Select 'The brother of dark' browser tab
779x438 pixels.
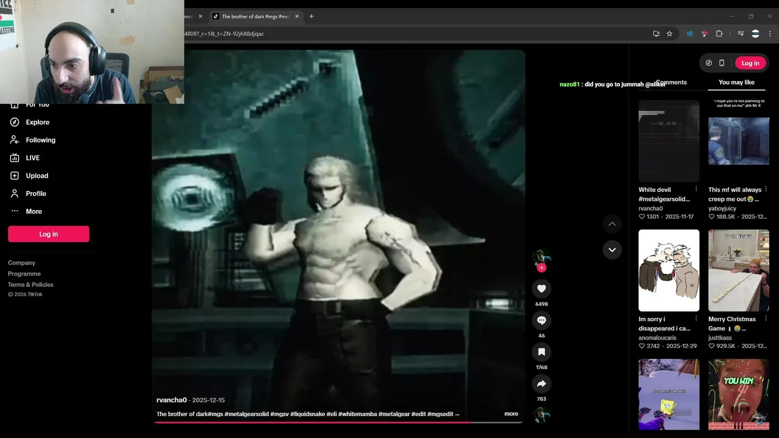point(256,16)
